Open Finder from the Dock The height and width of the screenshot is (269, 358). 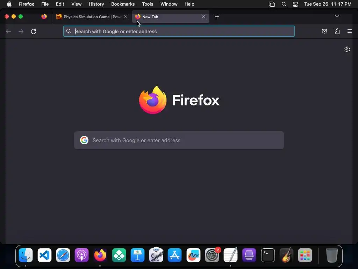[26, 255]
